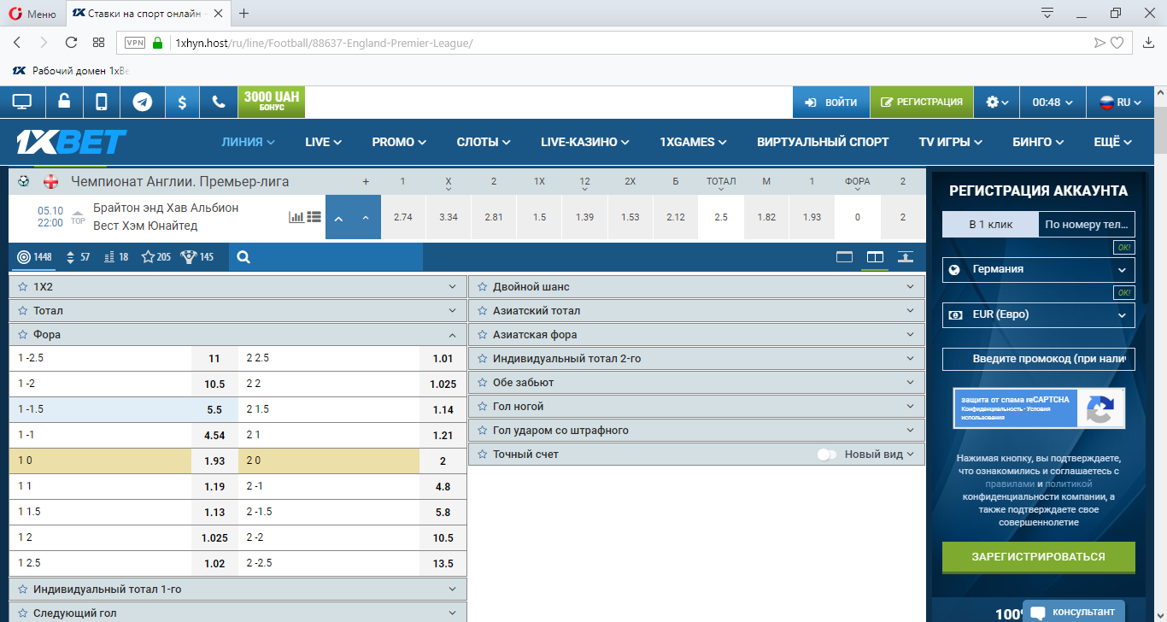The height and width of the screenshot is (622, 1167).
Task: Open the консультант chat button
Action: point(1073,612)
